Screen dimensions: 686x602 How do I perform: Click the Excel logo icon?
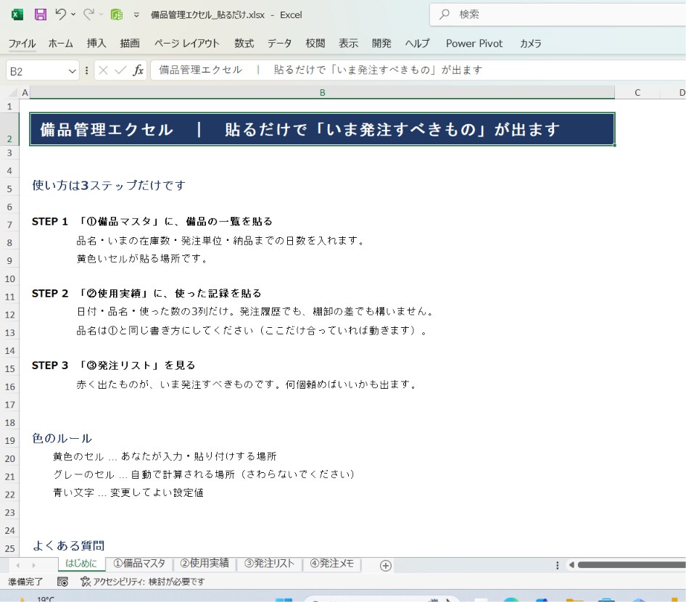17,15
